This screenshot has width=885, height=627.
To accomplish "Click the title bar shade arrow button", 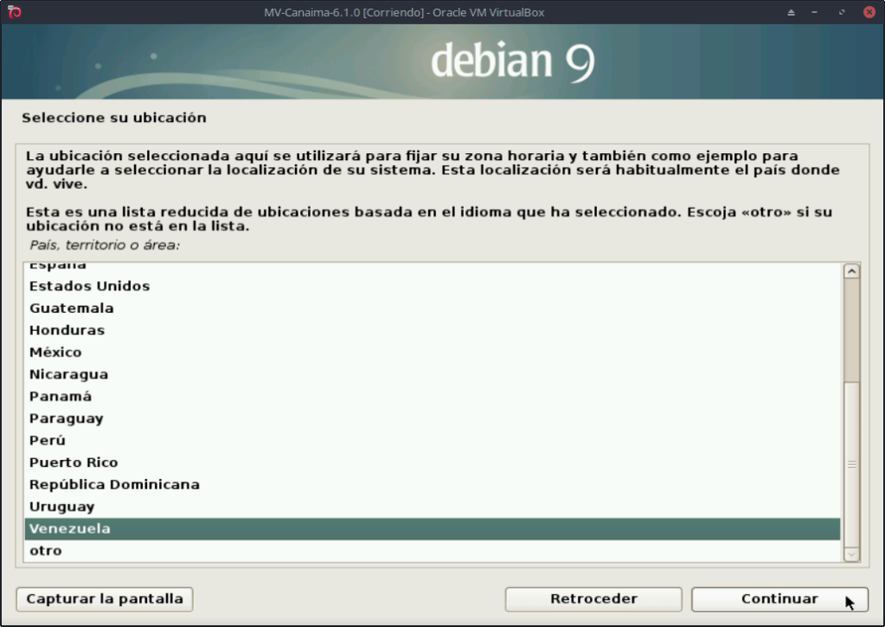I will 791,12.
